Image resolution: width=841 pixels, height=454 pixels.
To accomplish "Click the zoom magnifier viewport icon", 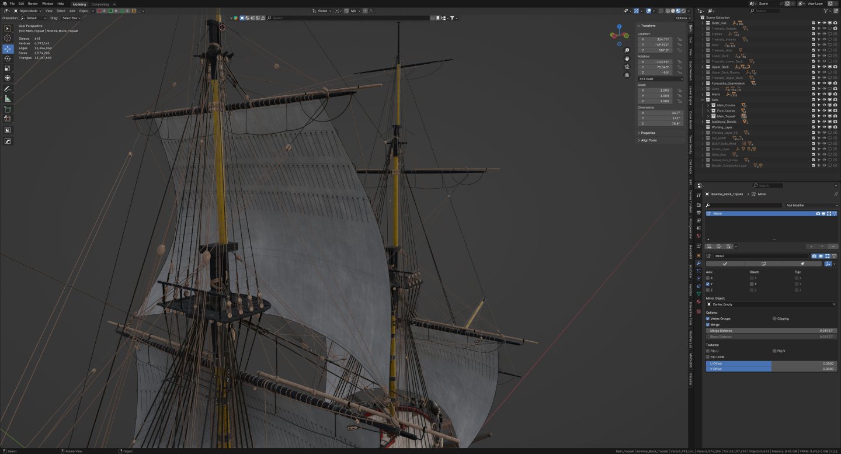I will tap(627, 51).
